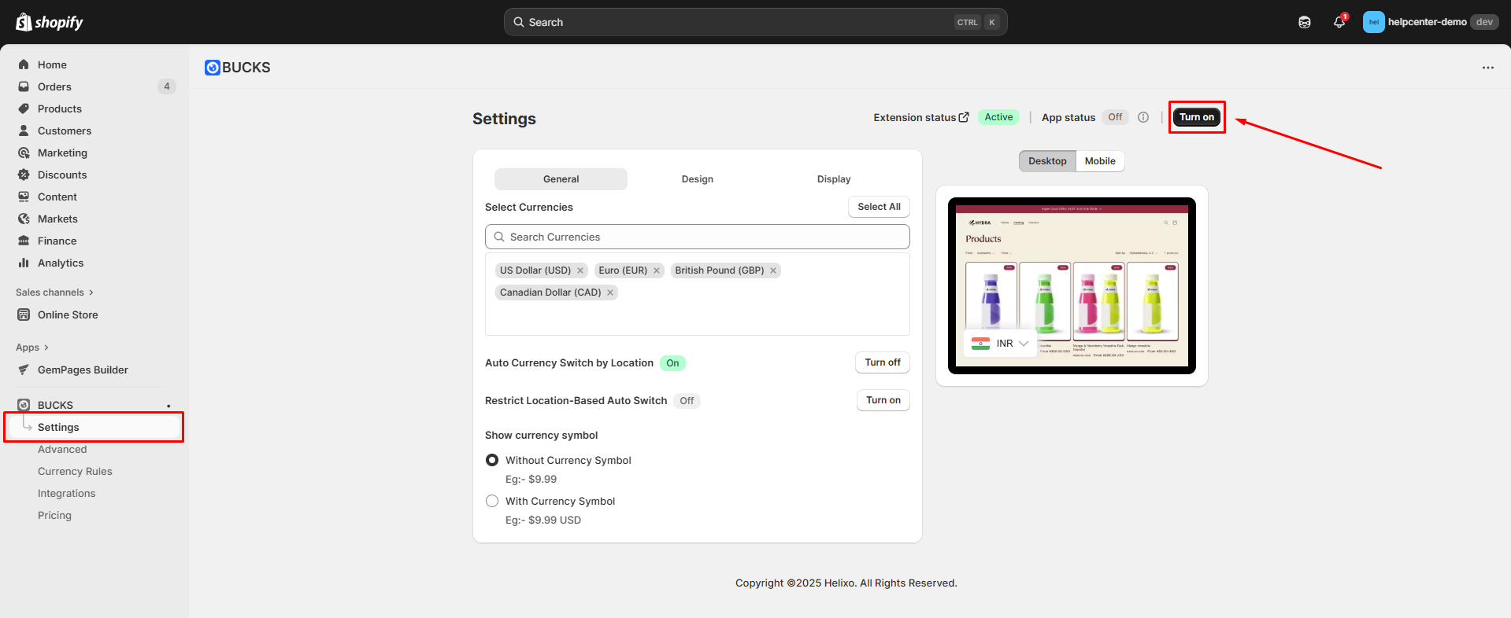Switch preview to Mobile view
This screenshot has height=618, width=1511.
pyautogui.click(x=1099, y=161)
